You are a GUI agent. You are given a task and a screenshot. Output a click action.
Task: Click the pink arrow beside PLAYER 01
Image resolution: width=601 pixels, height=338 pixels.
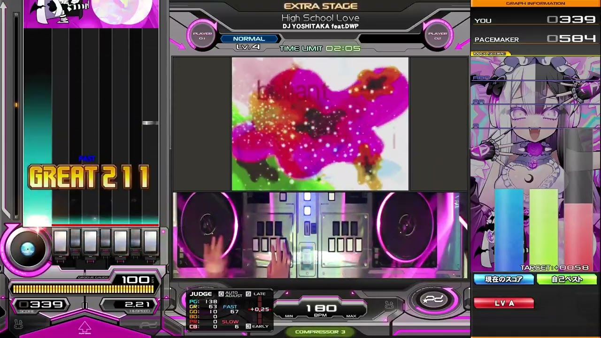click(178, 44)
